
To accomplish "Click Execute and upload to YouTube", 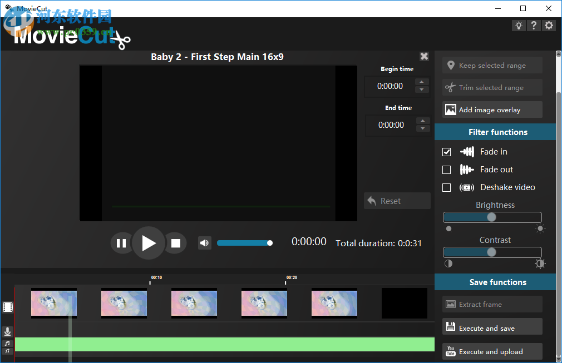I will 492,351.
